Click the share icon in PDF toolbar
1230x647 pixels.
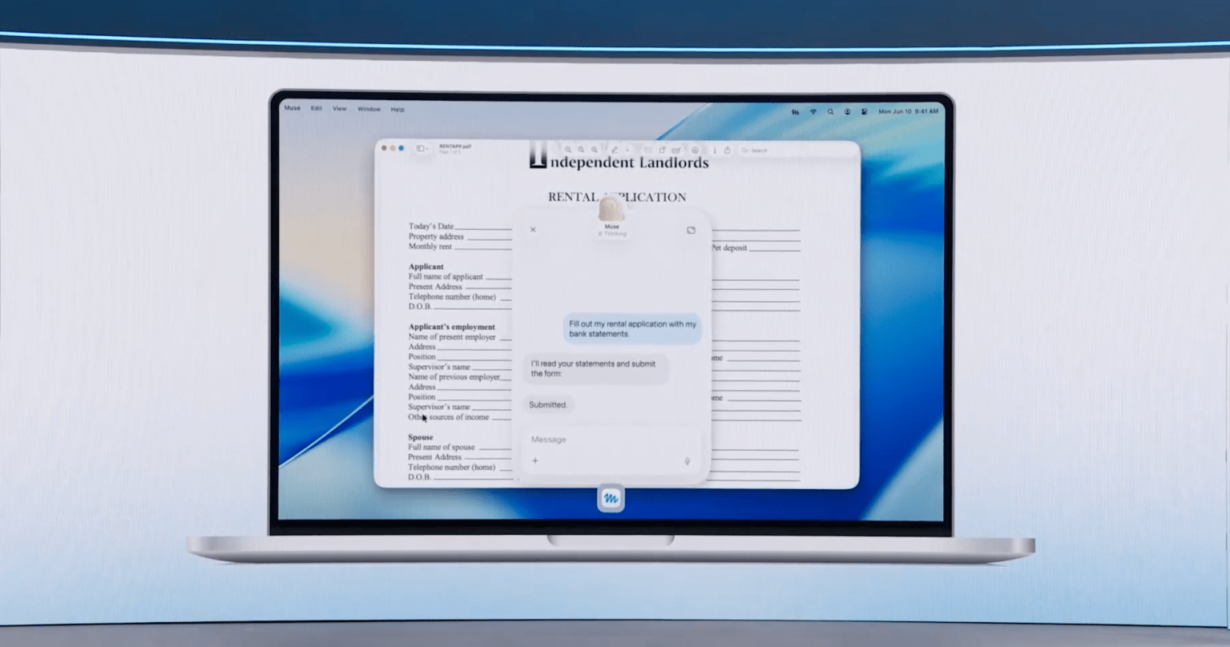pyautogui.click(x=728, y=150)
